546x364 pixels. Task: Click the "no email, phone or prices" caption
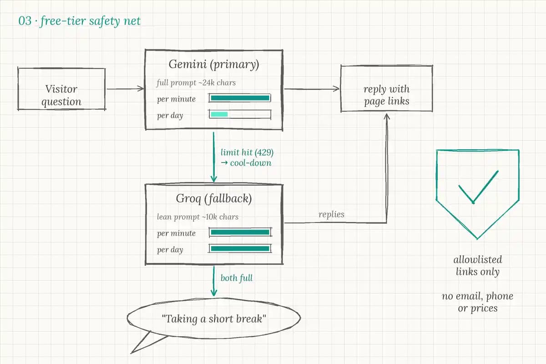point(478,302)
